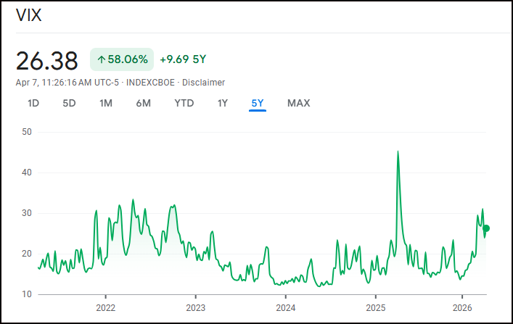Show the YTD chart view

pos(184,103)
